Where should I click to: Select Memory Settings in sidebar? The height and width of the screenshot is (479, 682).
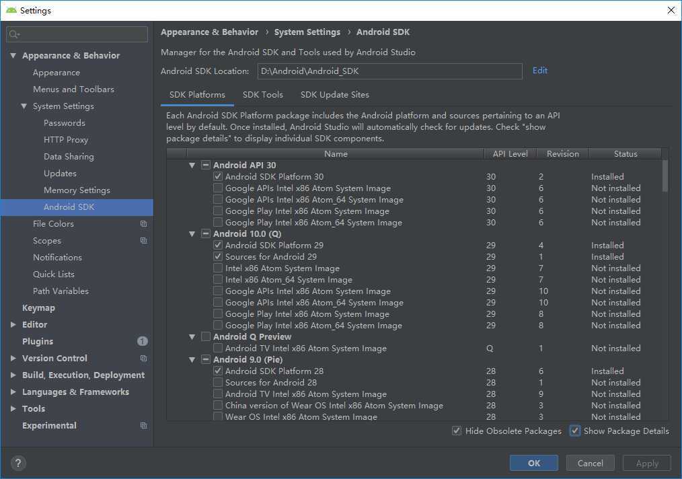pos(77,190)
